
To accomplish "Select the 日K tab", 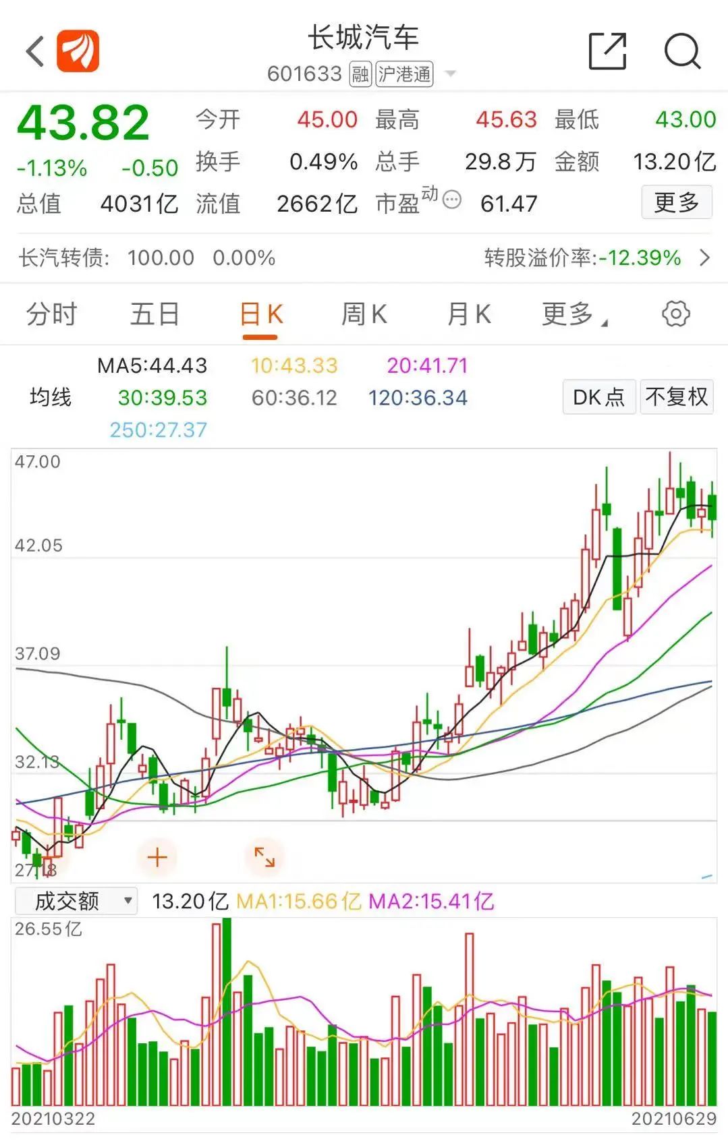I will (260, 315).
